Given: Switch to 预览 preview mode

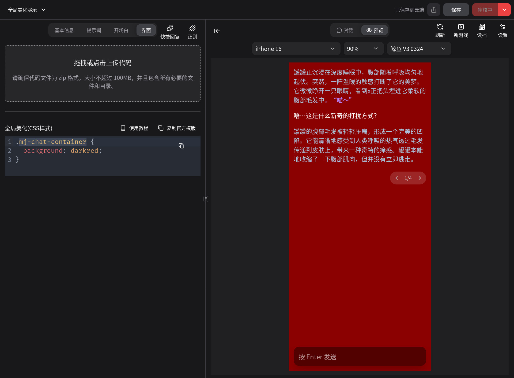Looking at the screenshot, I should click(x=375, y=30).
